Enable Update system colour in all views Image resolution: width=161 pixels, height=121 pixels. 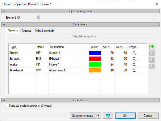[8, 106]
